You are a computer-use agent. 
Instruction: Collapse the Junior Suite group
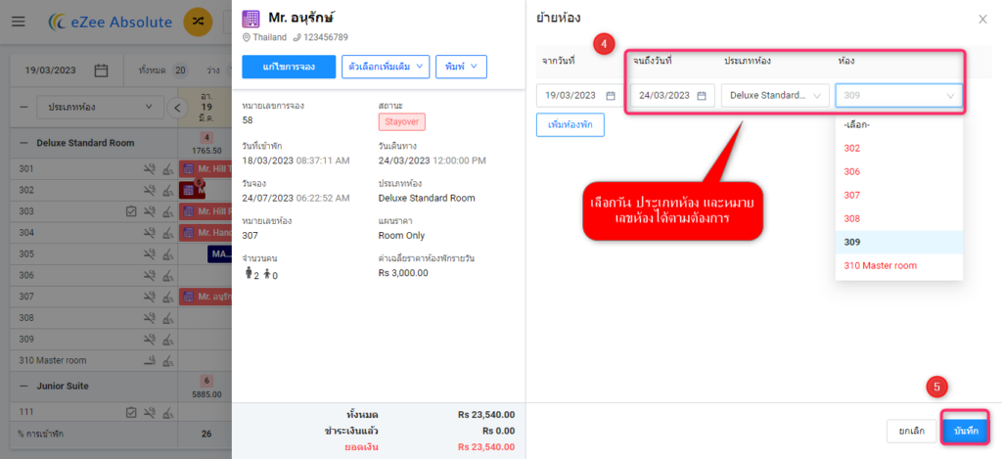23,387
